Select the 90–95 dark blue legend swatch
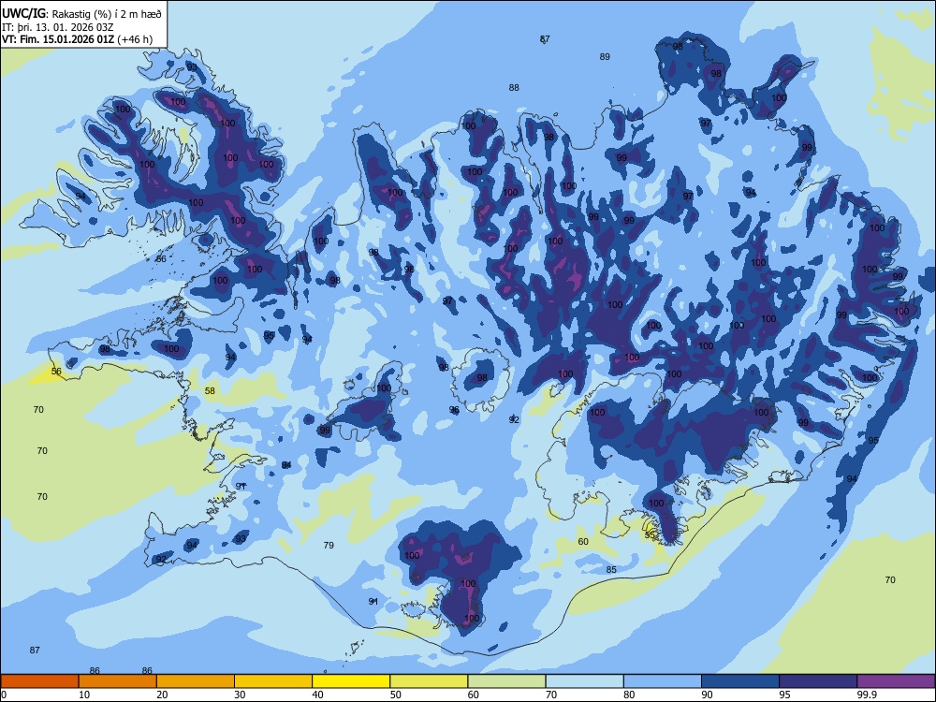The image size is (936, 702). click(740, 681)
